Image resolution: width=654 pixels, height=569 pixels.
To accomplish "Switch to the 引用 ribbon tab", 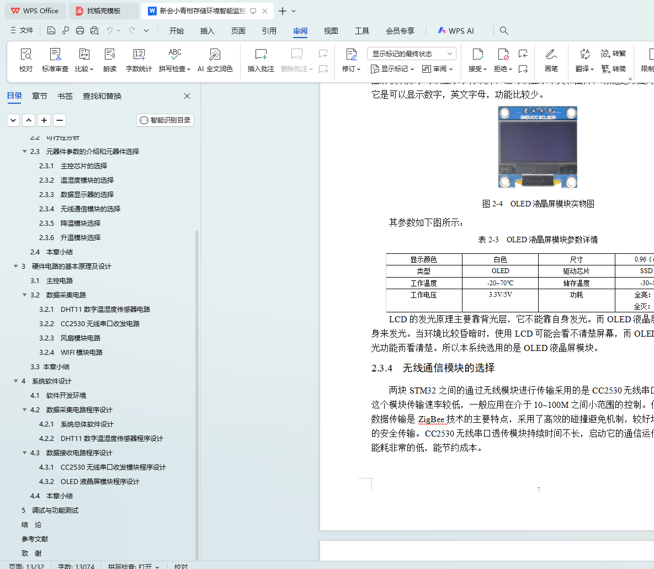I will 269,31.
